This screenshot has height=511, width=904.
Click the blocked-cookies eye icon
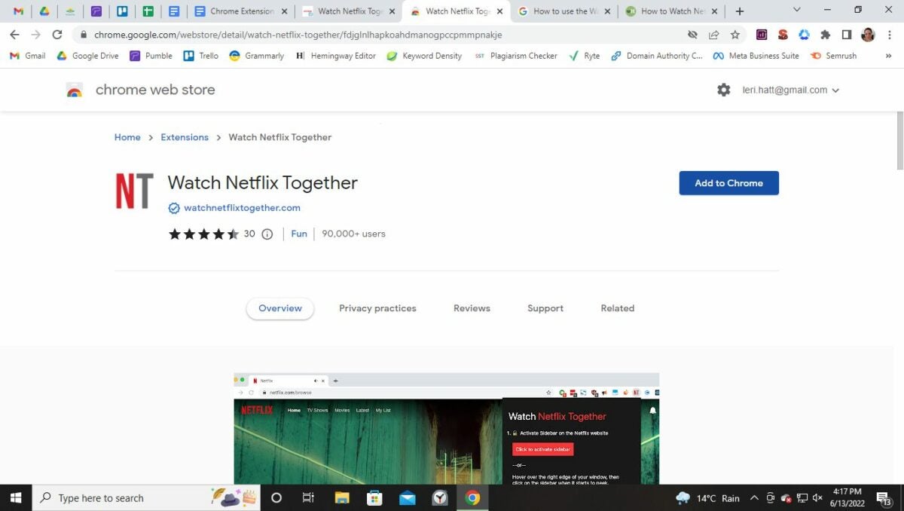pyautogui.click(x=692, y=35)
